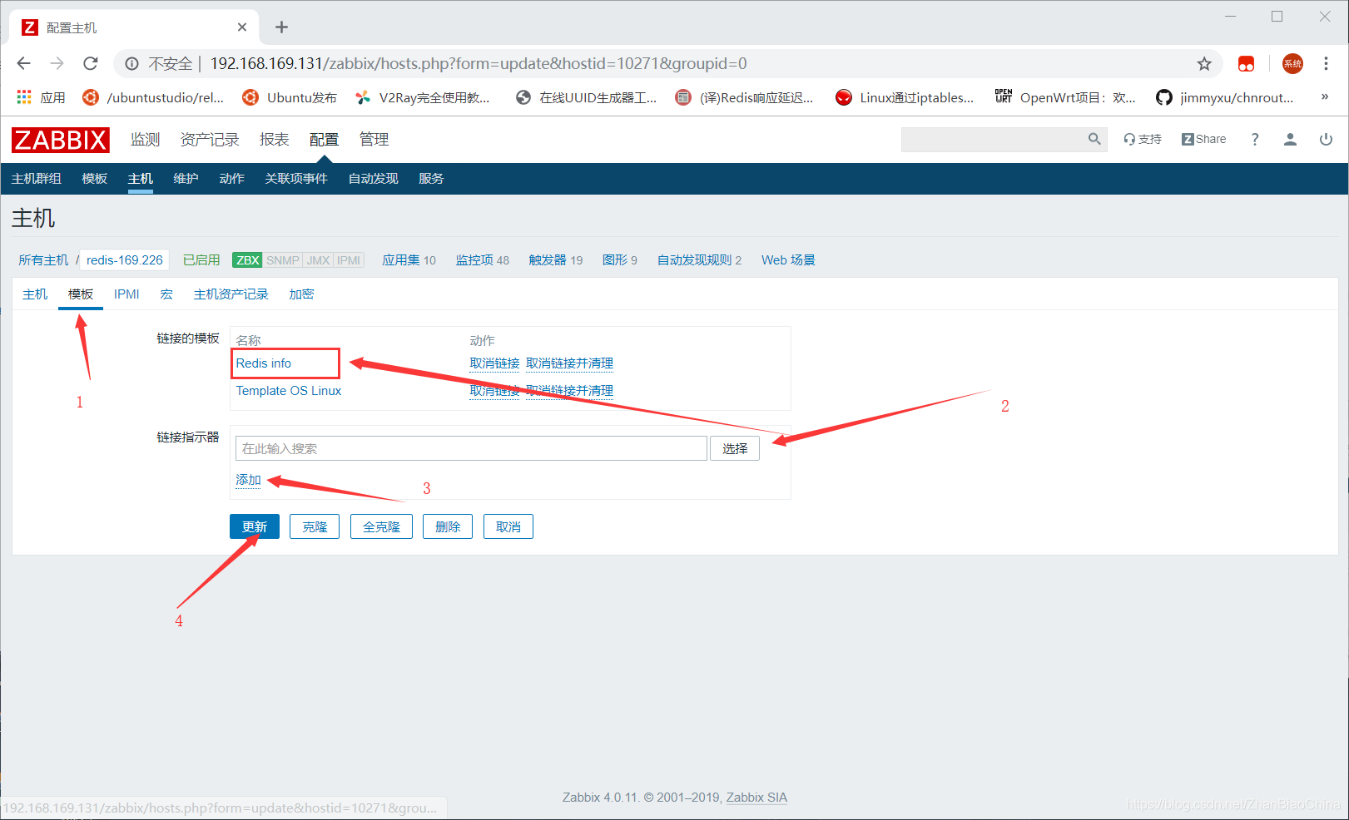Click 取消链接 for Redis info

494,363
